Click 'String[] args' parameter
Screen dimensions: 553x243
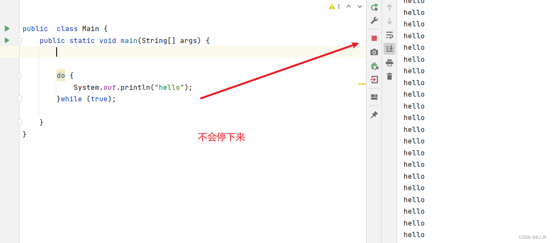[x=169, y=40]
